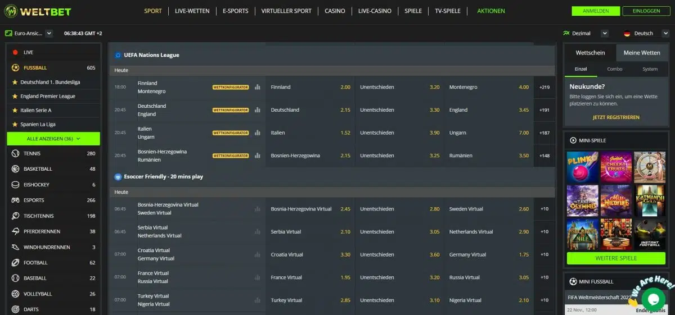Select the Combo bet slip tab
Viewport: 675px width, 315px height.
coord(615,69)
